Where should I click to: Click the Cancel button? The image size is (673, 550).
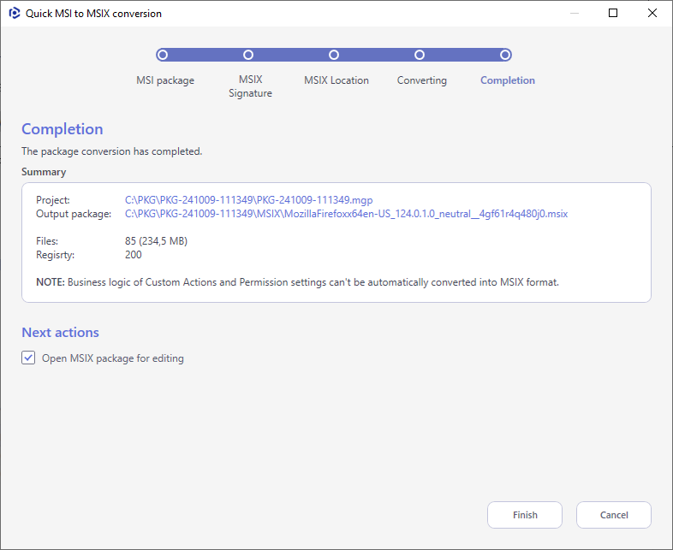pyautogui.click(x=614, y=515)
